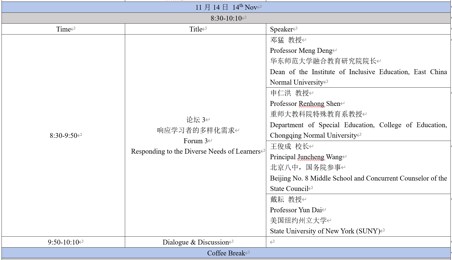Click the '9:50-10:10' time cell

tap(63, 242)
